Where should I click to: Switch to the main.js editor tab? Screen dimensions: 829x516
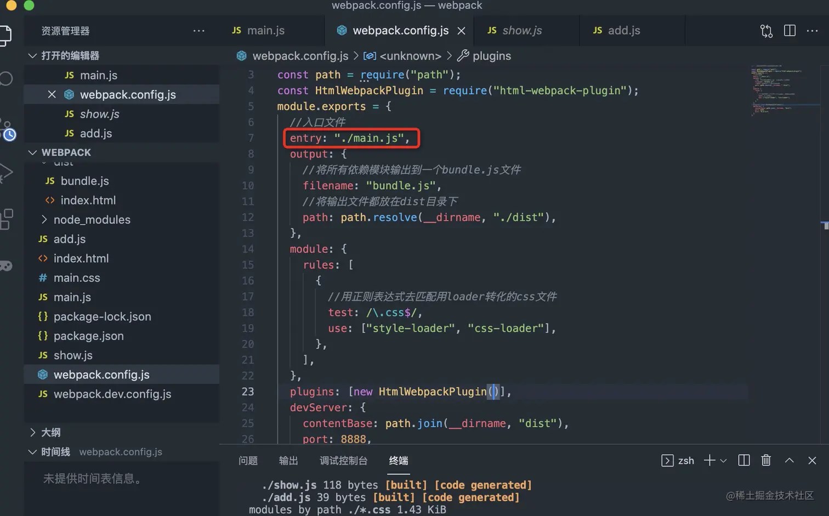pos(271,31)
